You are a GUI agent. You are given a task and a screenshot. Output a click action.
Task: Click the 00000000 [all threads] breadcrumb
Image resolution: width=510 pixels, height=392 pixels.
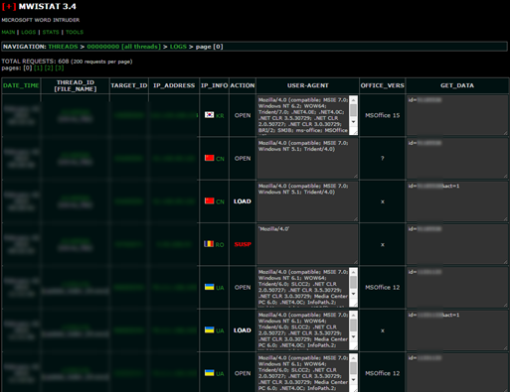tap(123, 47)
